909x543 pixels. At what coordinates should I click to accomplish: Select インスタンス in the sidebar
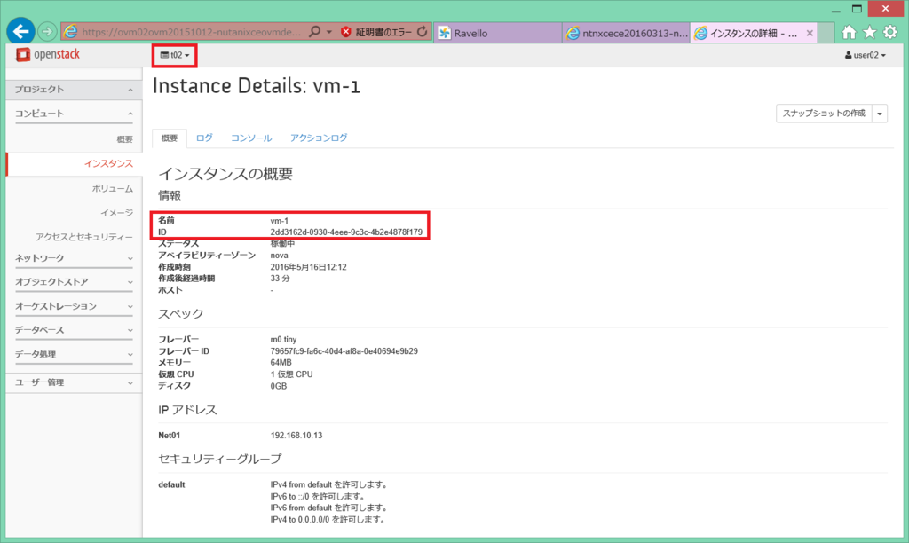coord(108,163)
